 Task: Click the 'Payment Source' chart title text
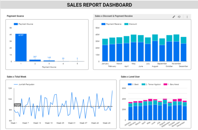(x=15, y=16)
